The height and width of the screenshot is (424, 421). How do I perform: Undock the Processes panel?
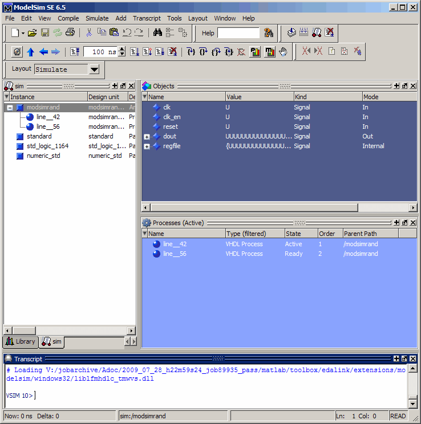(404, 223)
